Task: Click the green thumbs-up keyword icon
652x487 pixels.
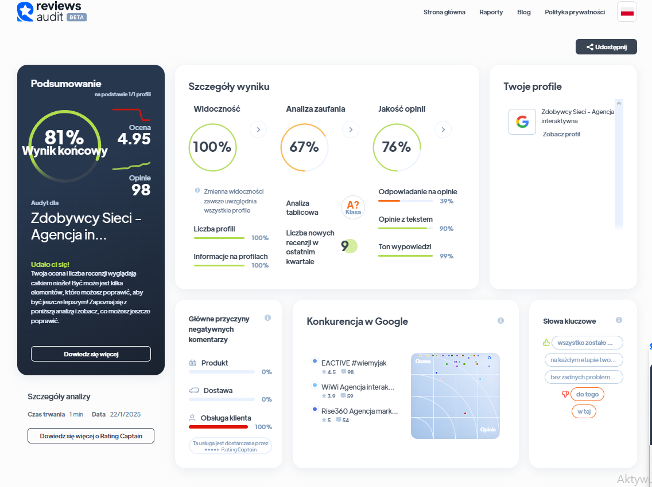Action: click(x=546, y=343)
